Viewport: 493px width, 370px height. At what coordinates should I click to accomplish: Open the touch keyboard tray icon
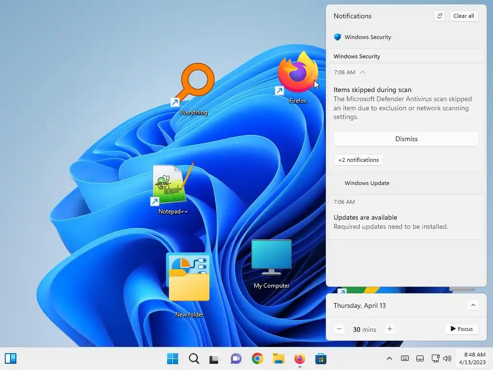coord(405,358)
